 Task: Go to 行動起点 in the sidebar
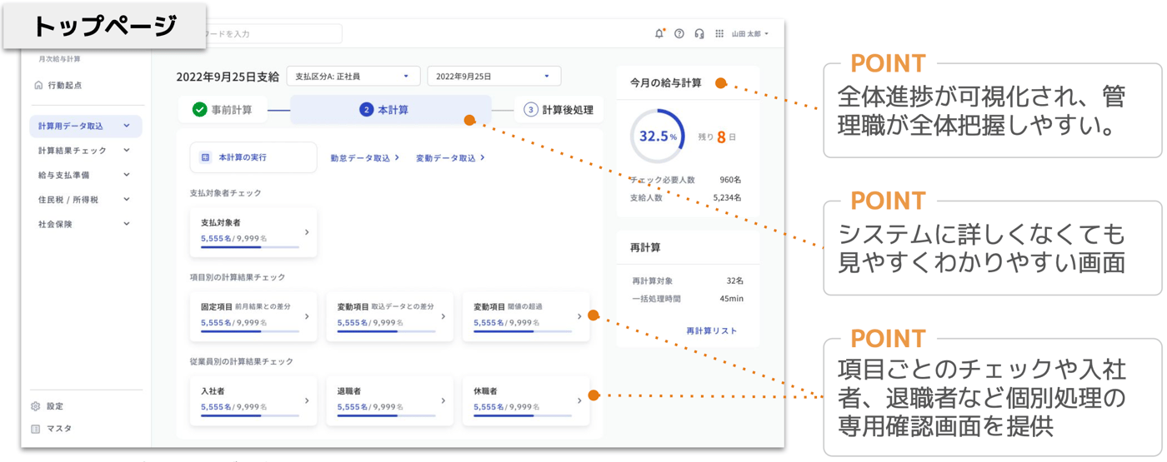[x=65, y=85]
